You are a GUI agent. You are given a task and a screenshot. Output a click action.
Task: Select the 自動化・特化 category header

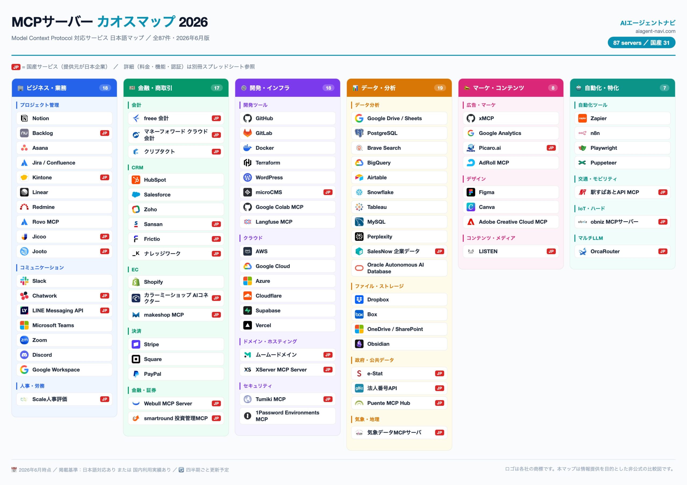click(x=622, y=88)
